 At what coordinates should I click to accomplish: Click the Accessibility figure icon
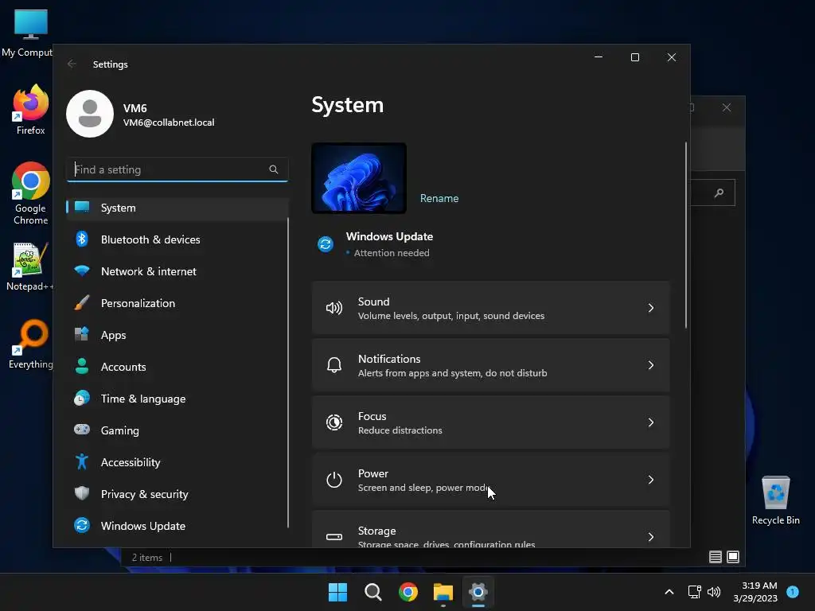(82, 461)
